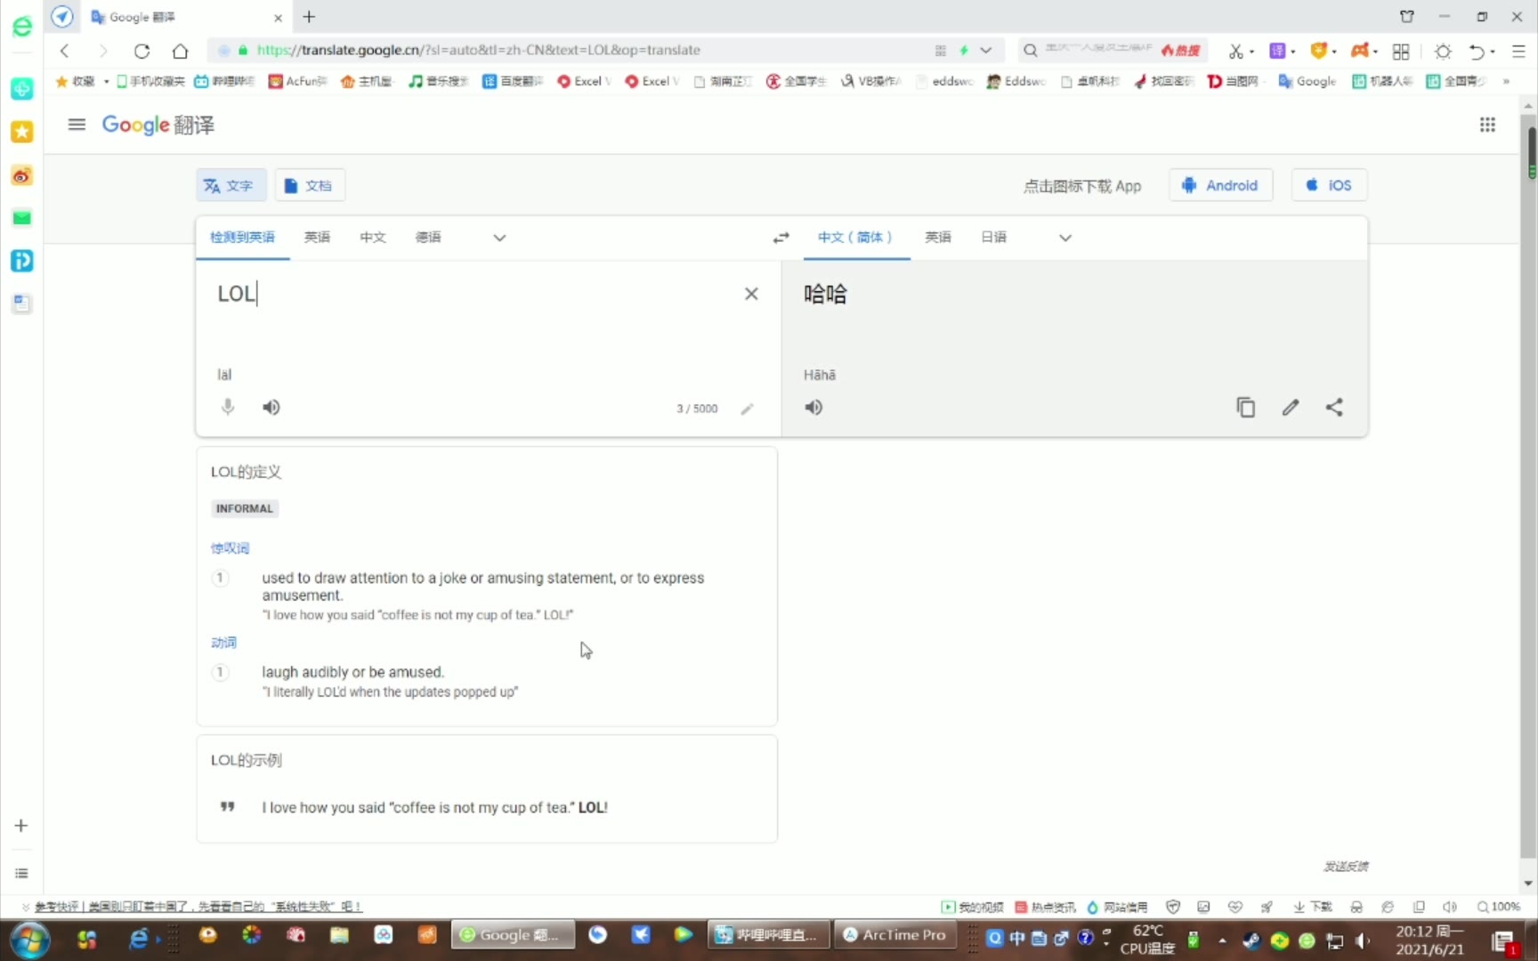Open the taskbar clock and date
This screenshot has width=1538, height=961.
point(1429,940)
